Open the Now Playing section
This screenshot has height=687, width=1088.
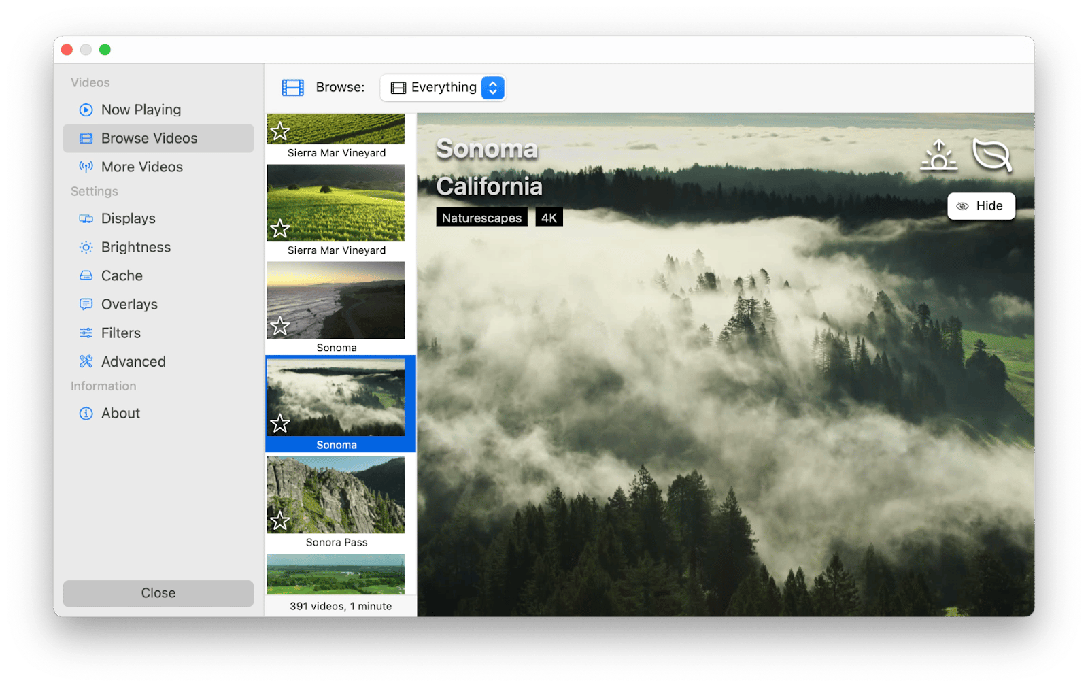click(x=158, y=110)
